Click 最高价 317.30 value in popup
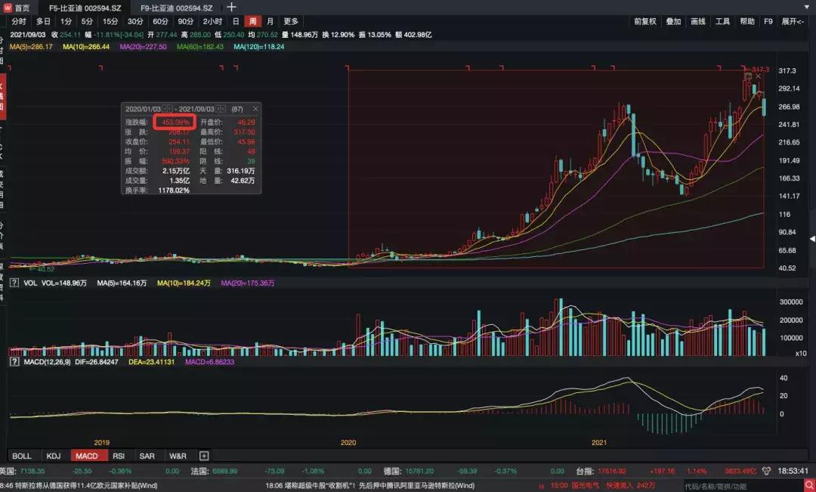 [244, 132]
